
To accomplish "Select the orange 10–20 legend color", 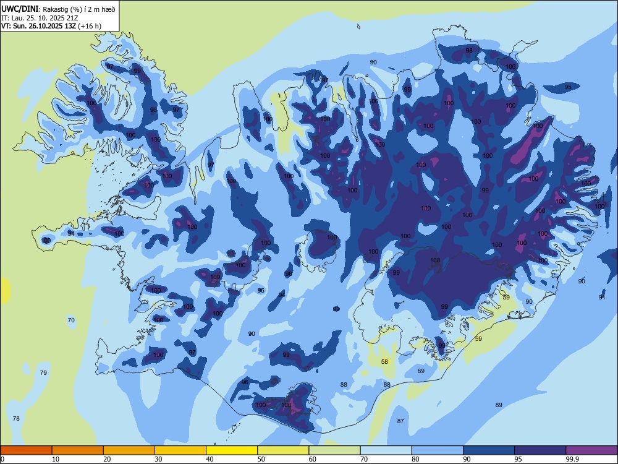I will (x=78, y=450).
